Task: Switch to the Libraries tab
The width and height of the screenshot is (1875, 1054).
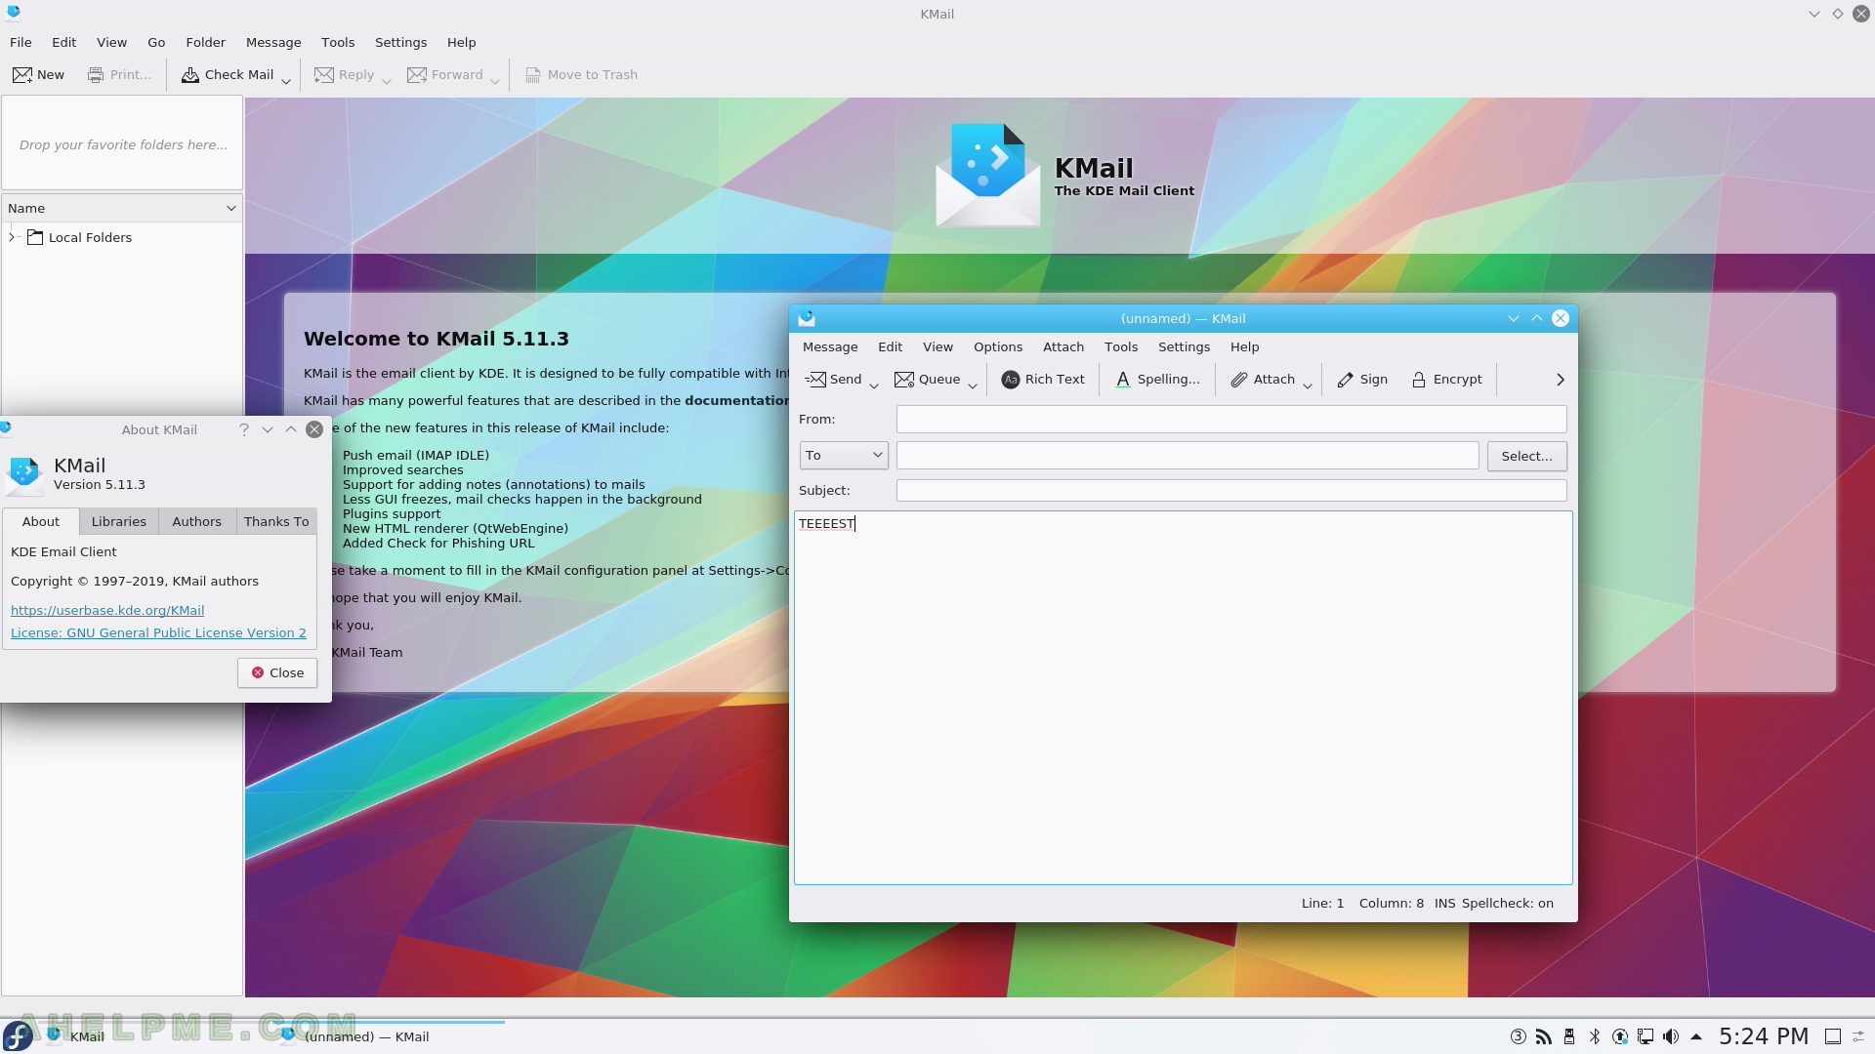Action: (119, 522)
